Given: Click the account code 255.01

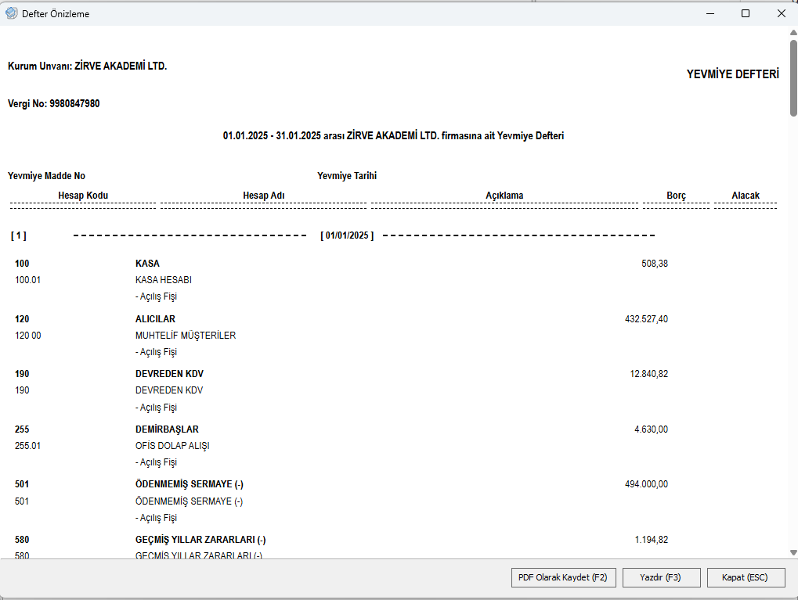Looking at the screenshot, I should pos(27,446).
